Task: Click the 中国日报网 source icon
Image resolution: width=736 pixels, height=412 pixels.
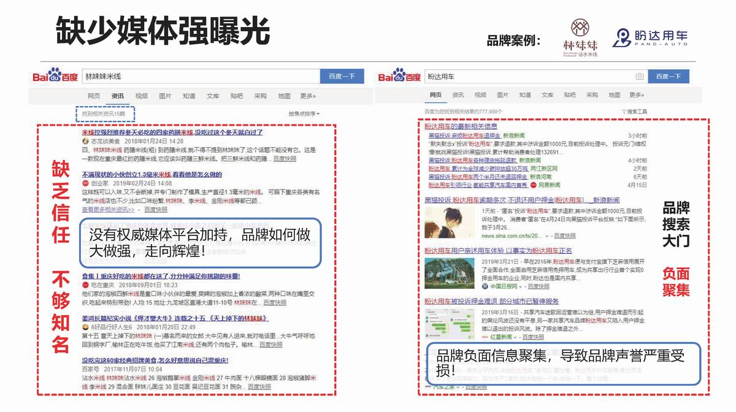Action: 485,286
